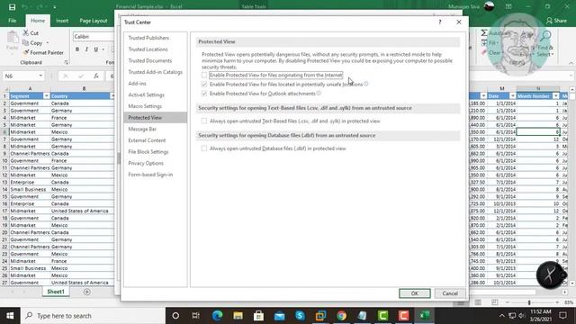Image resolution: width=576 pixels, height=324 pixels.
Task: Open the Month Number filter dropdown
Action: [x=556, y=96]
